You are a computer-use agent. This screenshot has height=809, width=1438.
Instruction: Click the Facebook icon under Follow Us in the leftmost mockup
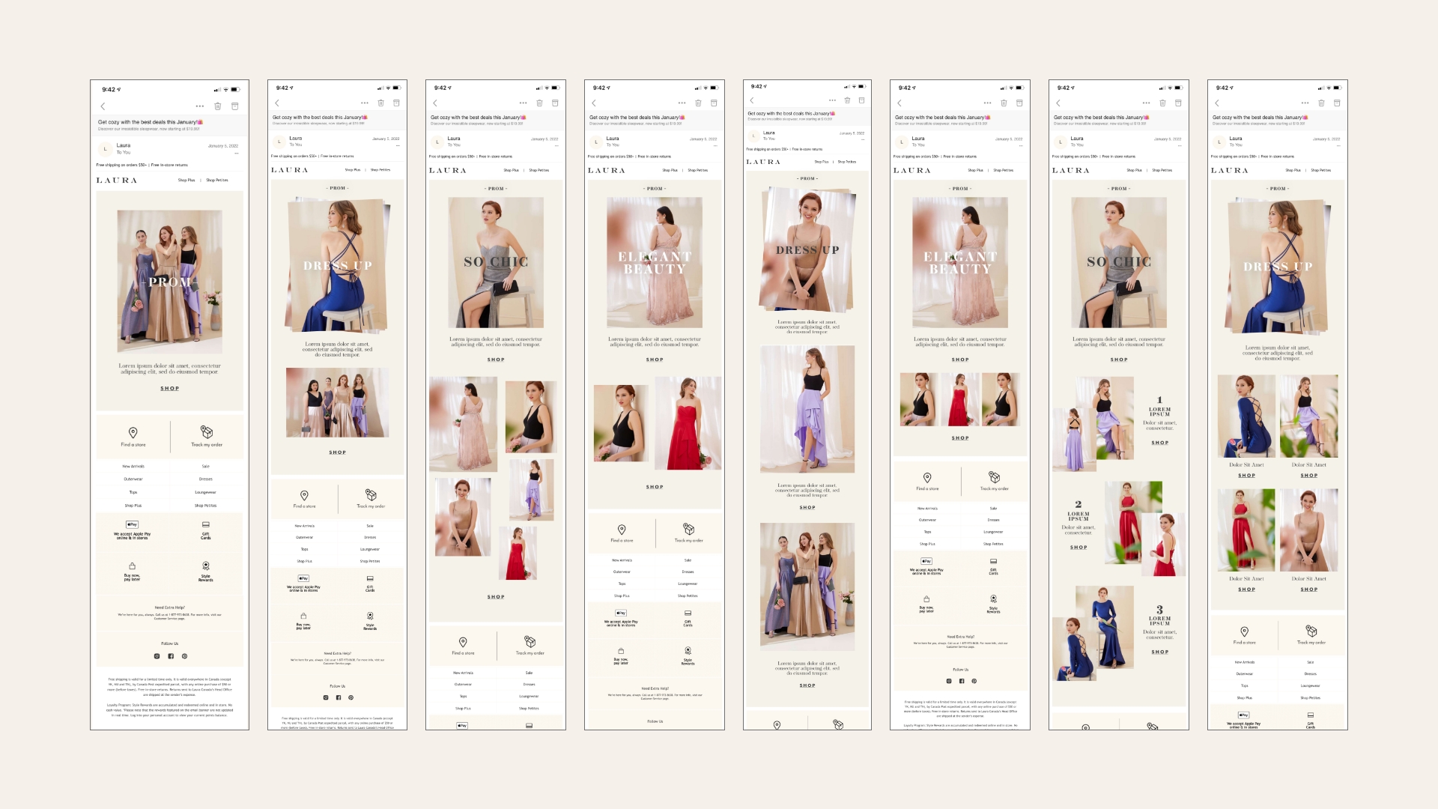(x=171, y=656)
